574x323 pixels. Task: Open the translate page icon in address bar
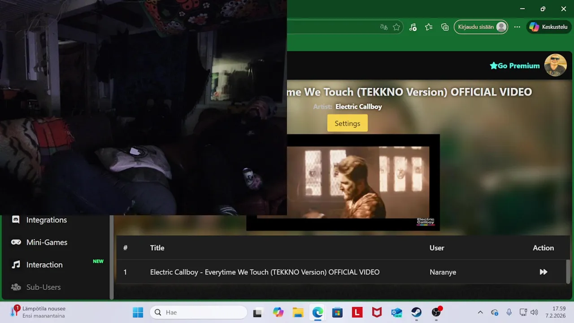coord(384,27)
